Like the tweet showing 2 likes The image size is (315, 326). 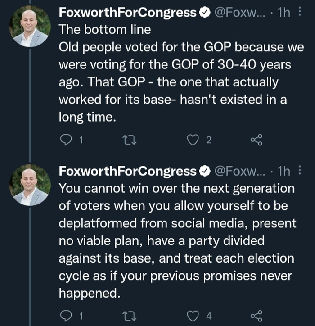coord(193,140)
